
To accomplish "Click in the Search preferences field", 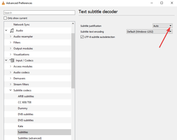I will (39, 13).
